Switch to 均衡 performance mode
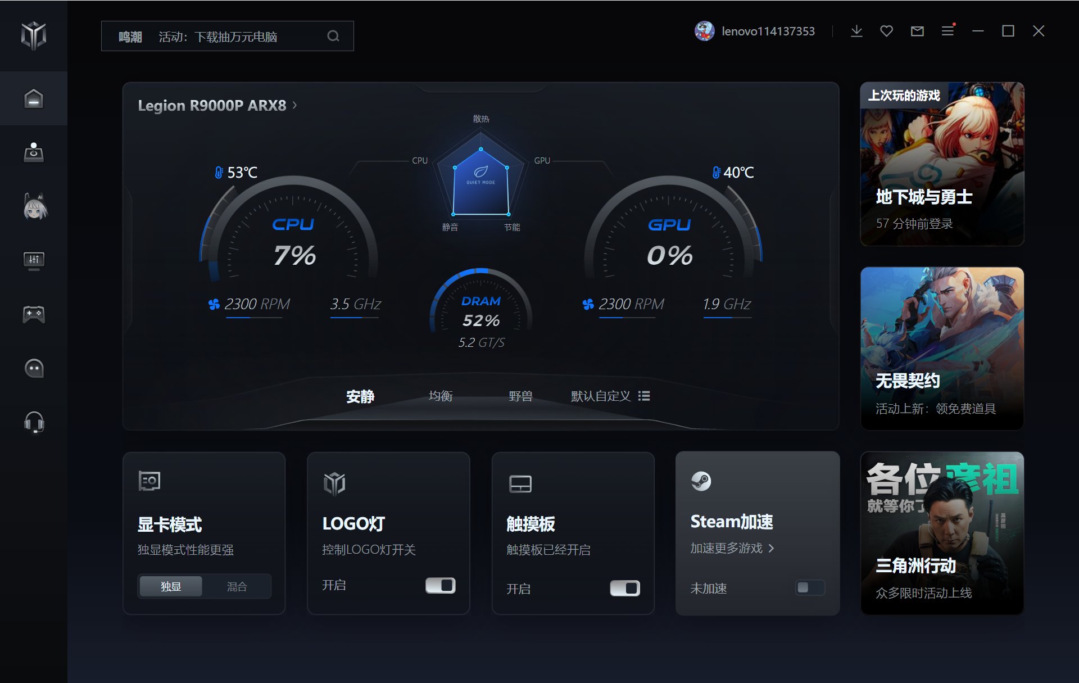The image size is (1079, 683). 441,396
